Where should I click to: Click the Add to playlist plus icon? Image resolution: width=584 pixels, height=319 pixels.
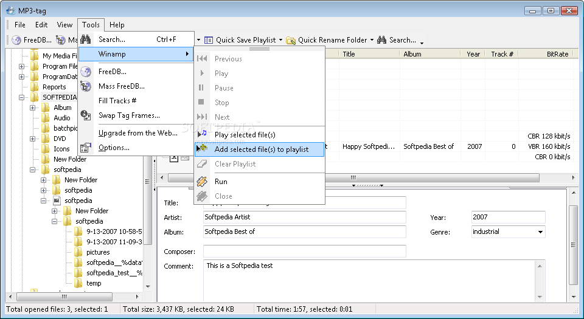click(x=202, y=149)
